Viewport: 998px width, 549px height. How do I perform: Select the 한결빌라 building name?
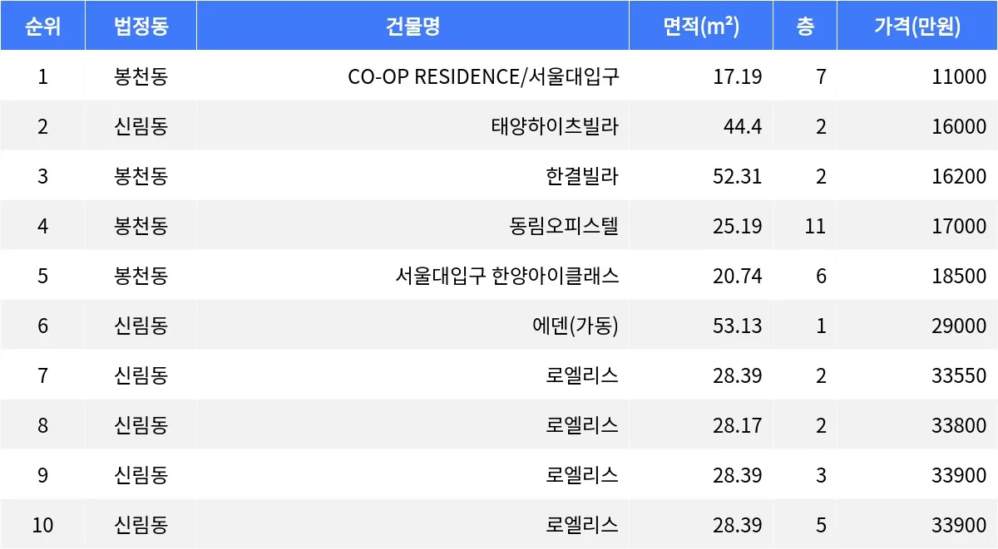click(x=582, y=177)
